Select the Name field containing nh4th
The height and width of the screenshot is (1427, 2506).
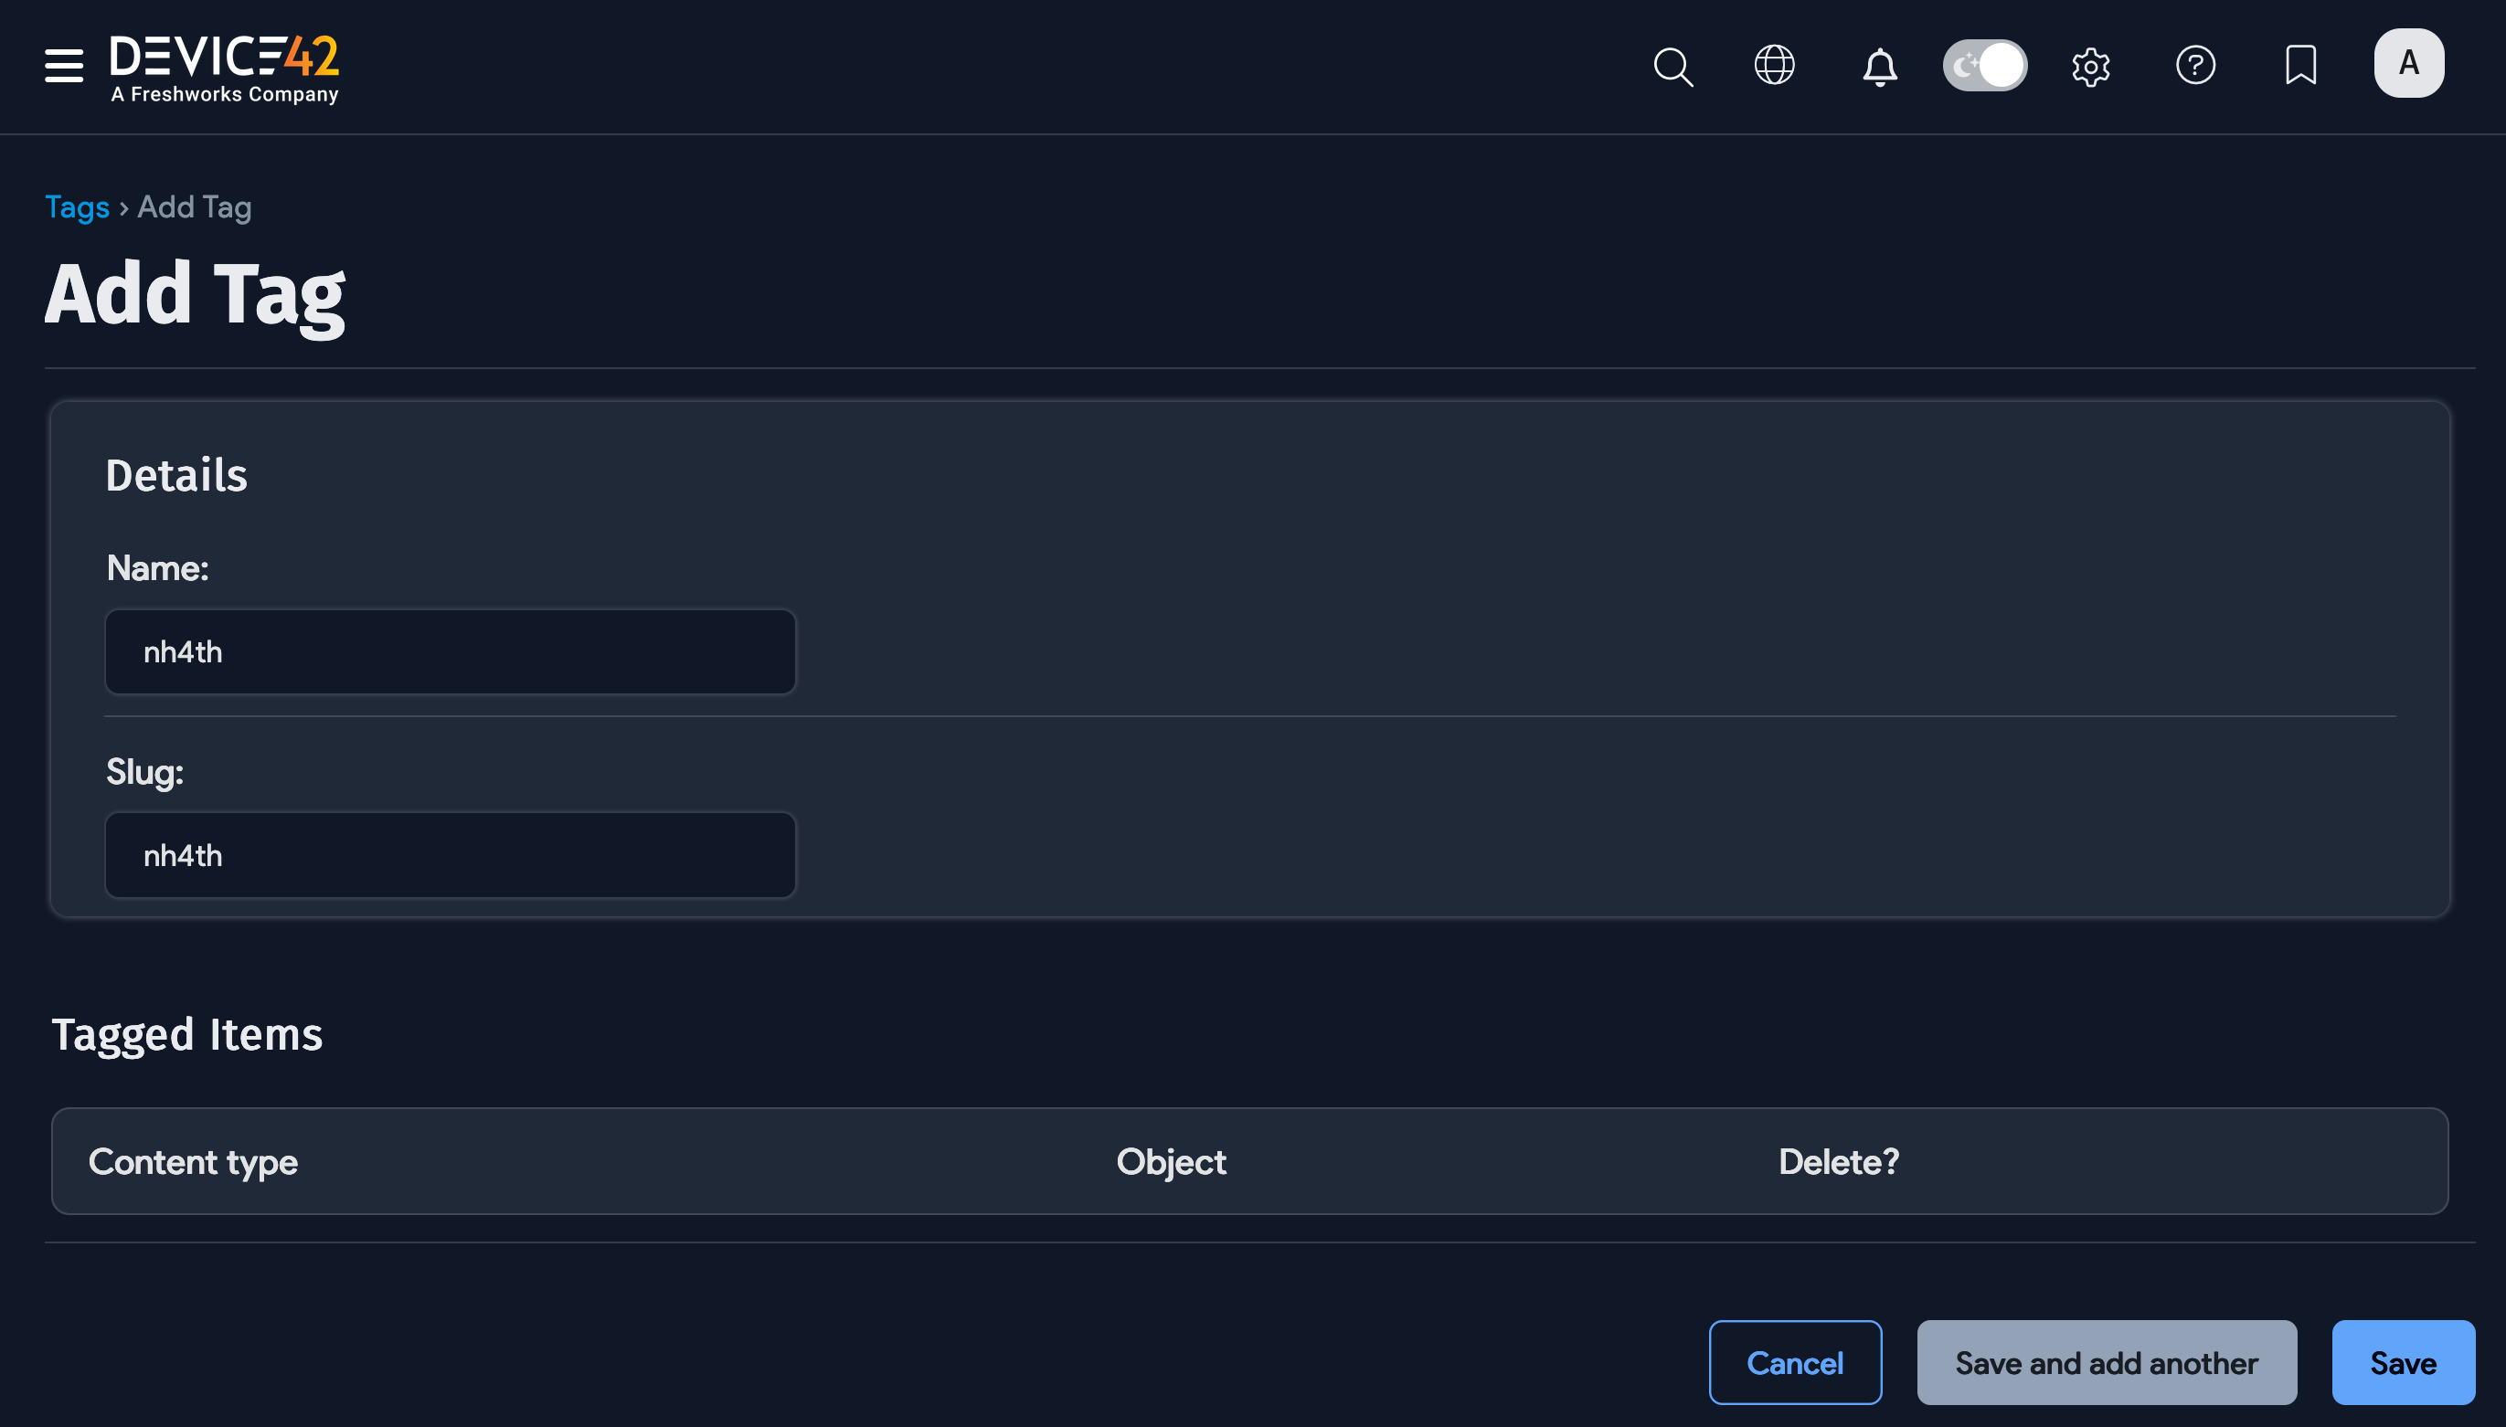450,651
